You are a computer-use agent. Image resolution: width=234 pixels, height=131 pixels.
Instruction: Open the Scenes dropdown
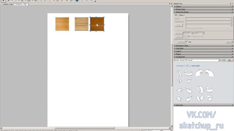coord(209,19)
